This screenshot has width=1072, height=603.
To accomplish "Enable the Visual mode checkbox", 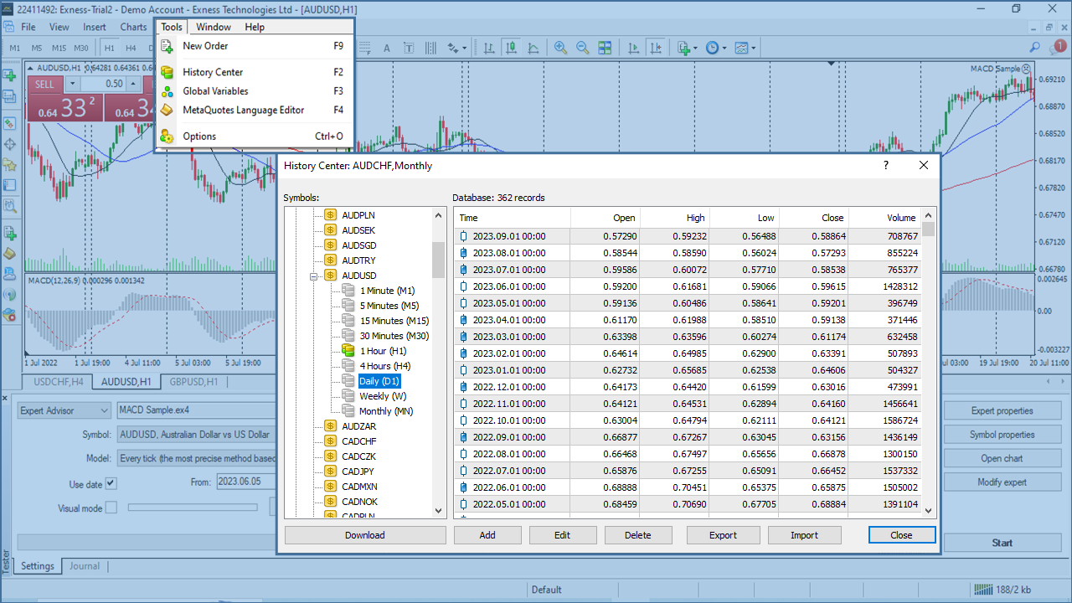I will click(111, 508).
